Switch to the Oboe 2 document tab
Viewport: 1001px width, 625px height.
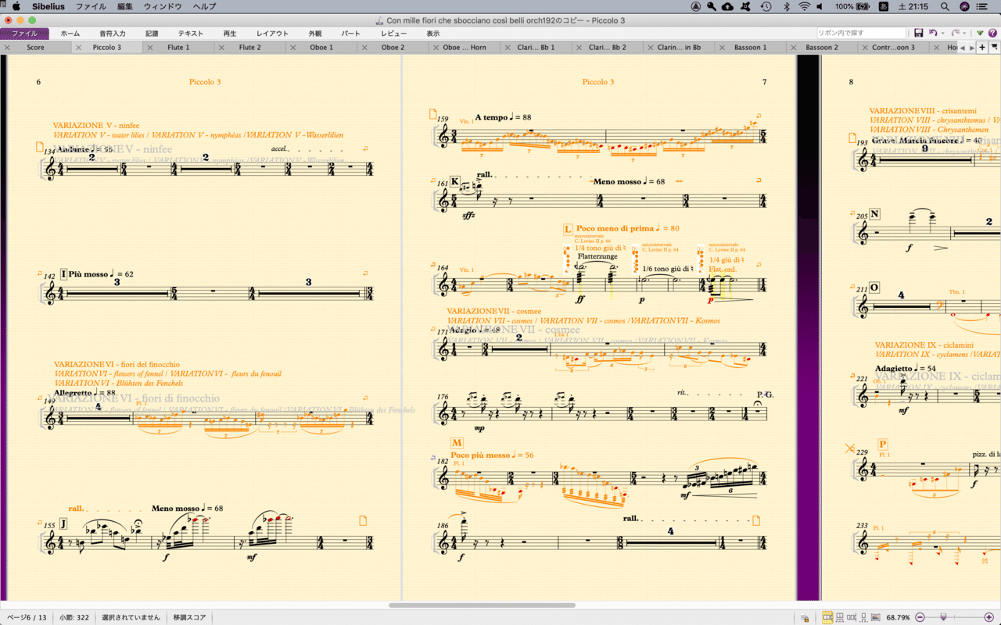click(x=393, y=48)
